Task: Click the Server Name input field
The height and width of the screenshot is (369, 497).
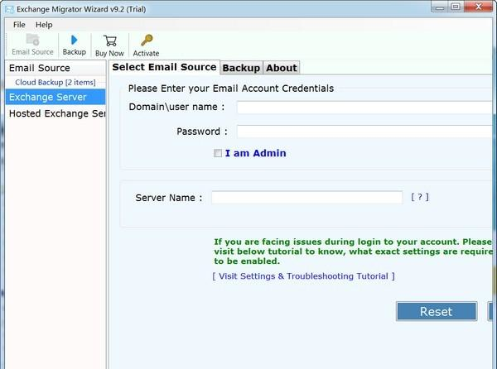Action: click(x=307, y=198)
